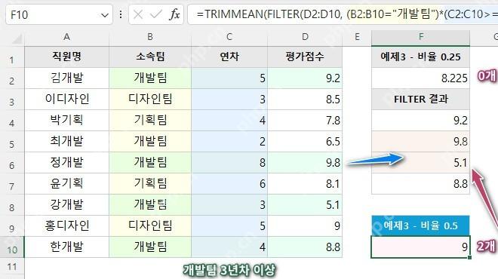Click the three-dot formula bar handle
The width and height of the screenshot is (498, 279).
click(121, 14)
